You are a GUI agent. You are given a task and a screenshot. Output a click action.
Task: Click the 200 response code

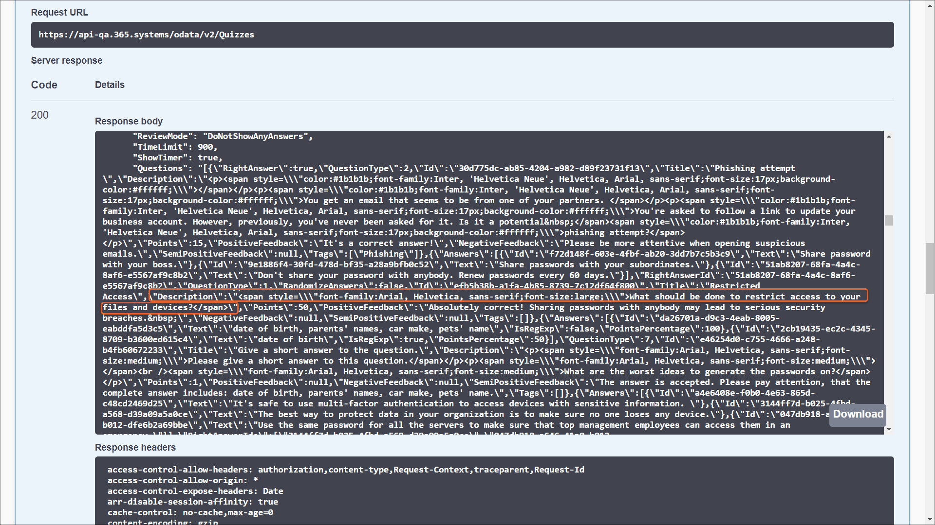[40, 115]
